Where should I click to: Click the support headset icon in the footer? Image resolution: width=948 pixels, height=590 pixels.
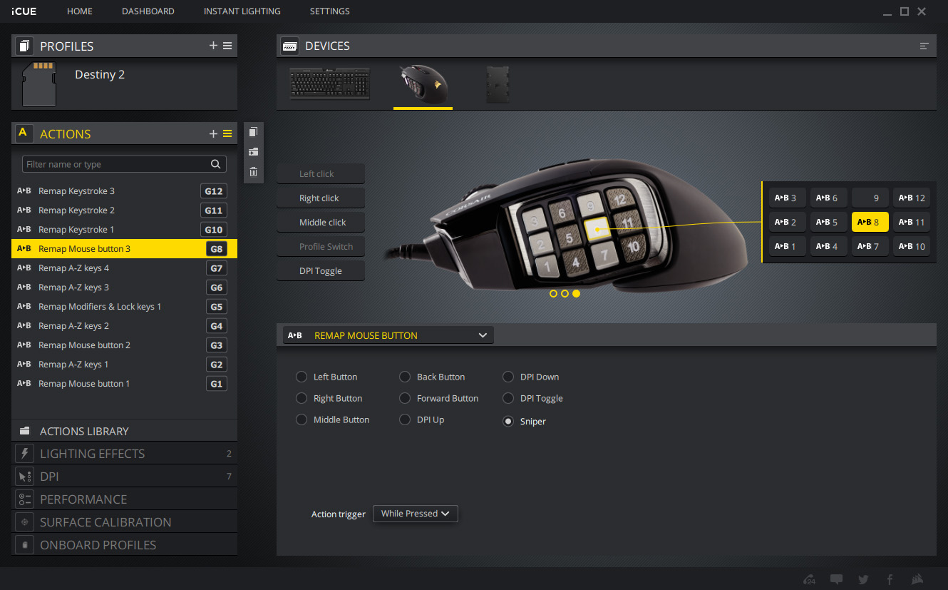(809, 579)
